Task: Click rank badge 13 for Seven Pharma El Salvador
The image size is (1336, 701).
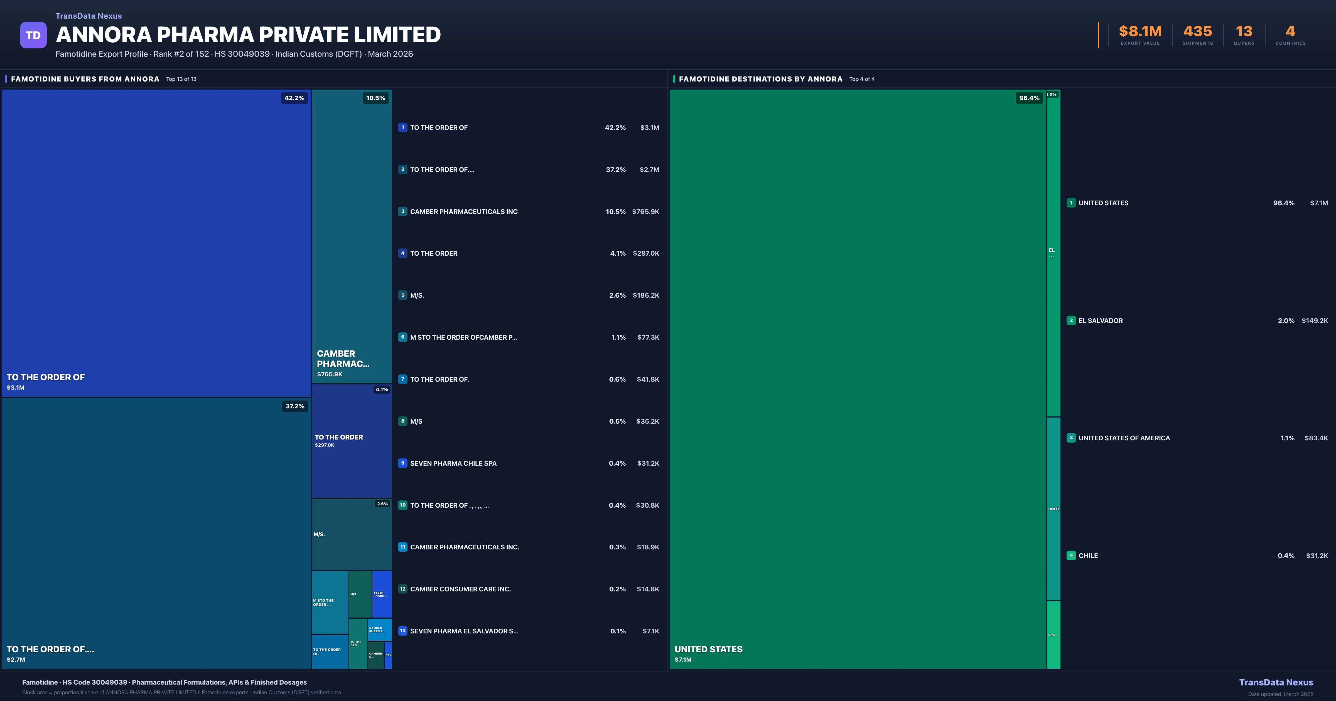Action: click(x=402, y=631)
